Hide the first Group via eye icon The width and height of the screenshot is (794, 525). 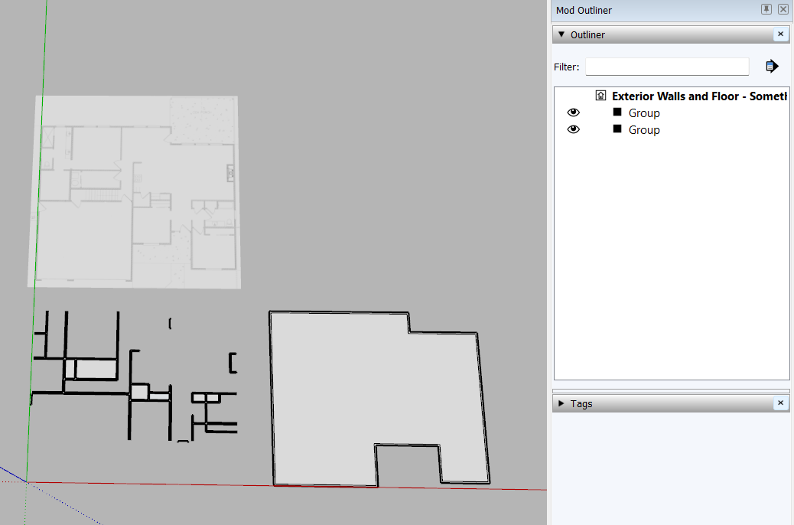(x=573, y=112)
